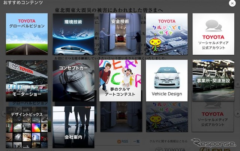The image size is (240, 151).
Task: Open the TOYOTA グローバルビジョン tile
Action: [27, 34]
